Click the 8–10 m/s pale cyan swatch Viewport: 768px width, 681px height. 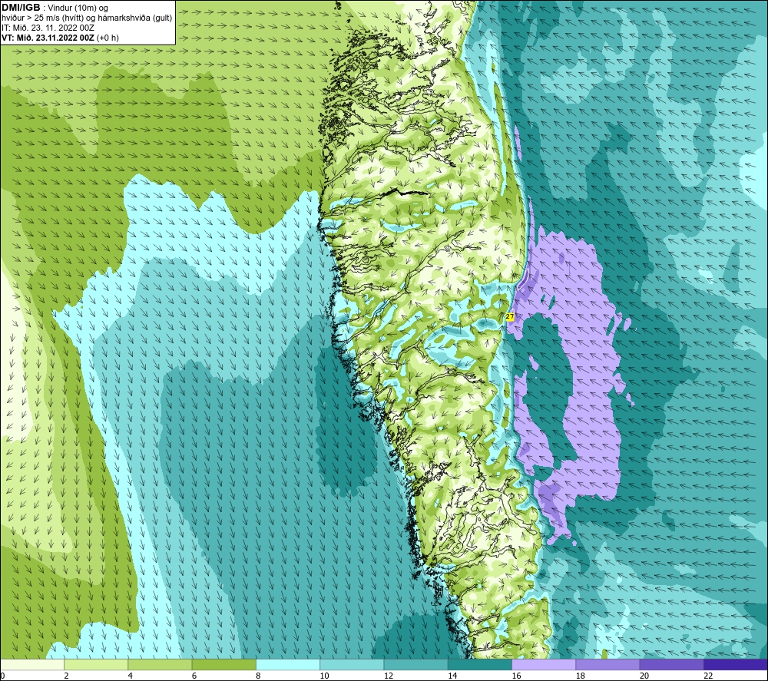(288, 664)
